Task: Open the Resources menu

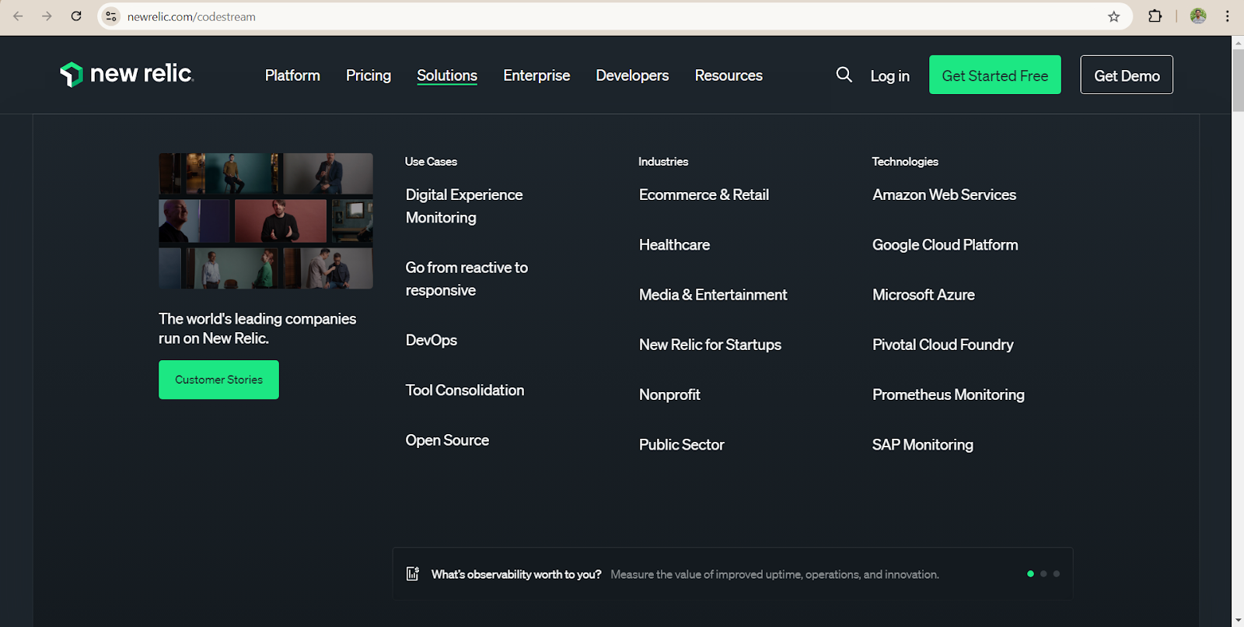Action: point(729,75)
